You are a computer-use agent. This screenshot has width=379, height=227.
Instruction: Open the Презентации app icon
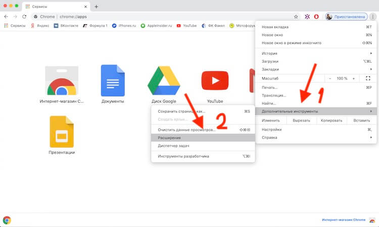click(x=62, y=132)
